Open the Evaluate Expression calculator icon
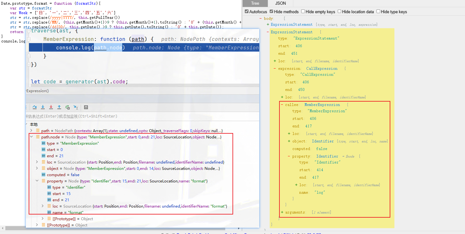 (x=86, y=107)
